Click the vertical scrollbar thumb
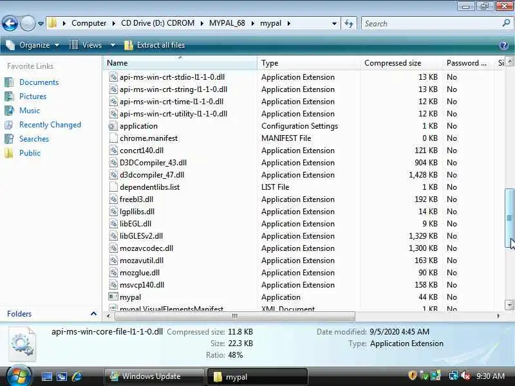The height and width of the screenshot is (386, 515). point(509,218)
